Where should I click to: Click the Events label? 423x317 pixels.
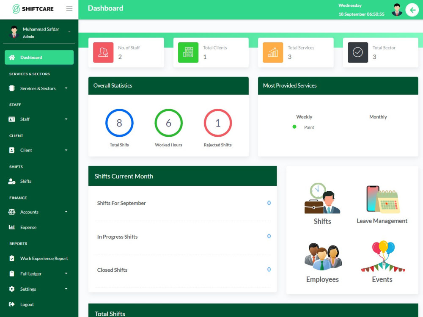point(382,279)
